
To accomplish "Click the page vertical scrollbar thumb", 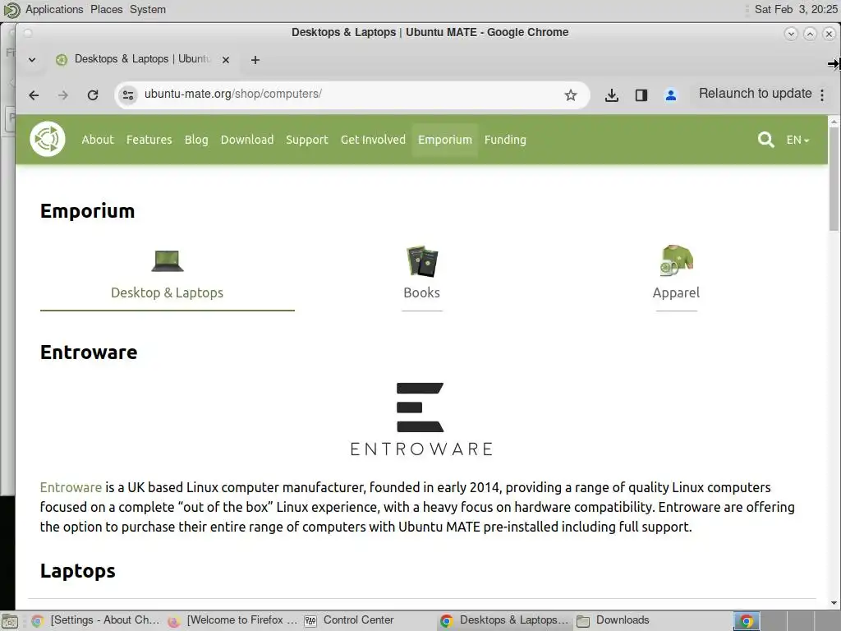I will [x=834, y=180].
